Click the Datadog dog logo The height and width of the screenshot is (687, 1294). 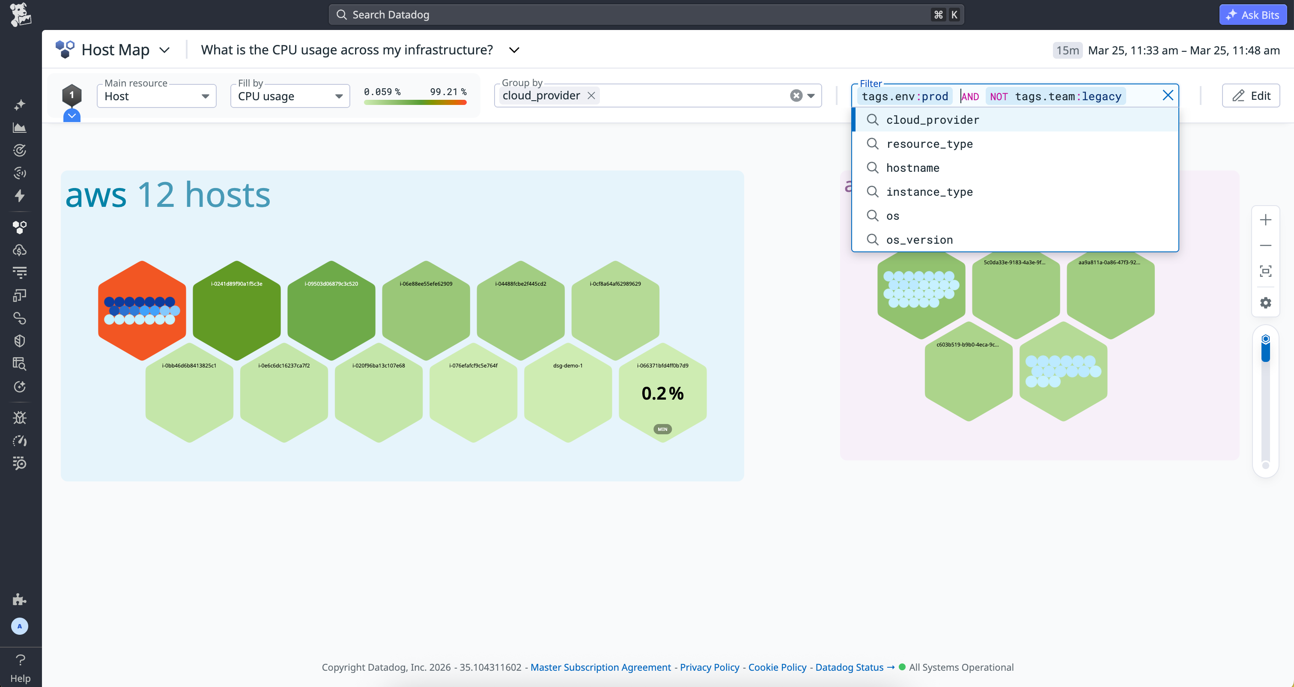20,15
